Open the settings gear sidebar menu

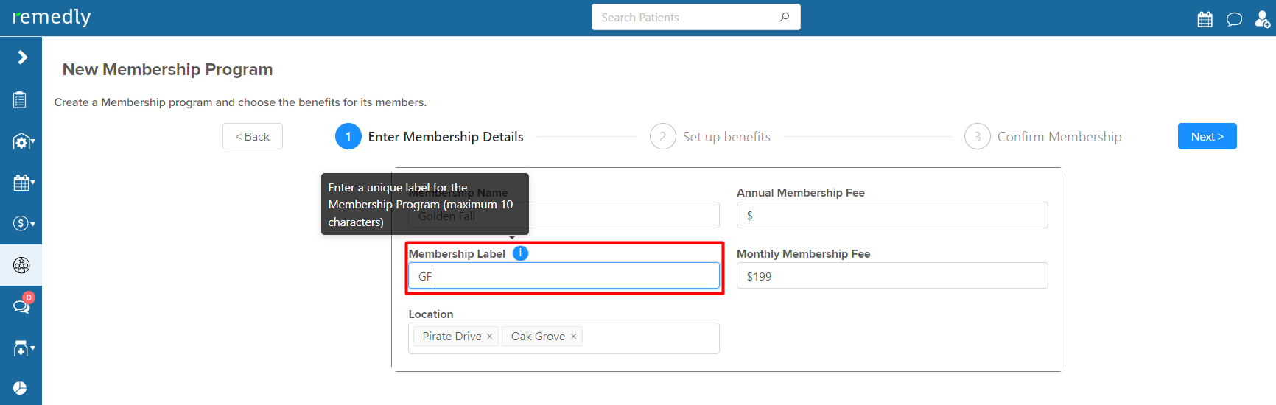(x=22, y=141)
